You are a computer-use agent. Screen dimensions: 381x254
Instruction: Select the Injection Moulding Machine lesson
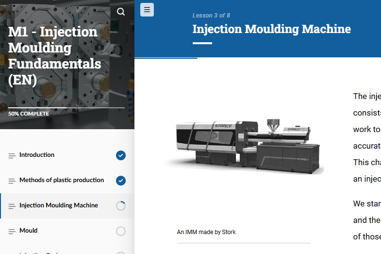(x=59, y=205)
